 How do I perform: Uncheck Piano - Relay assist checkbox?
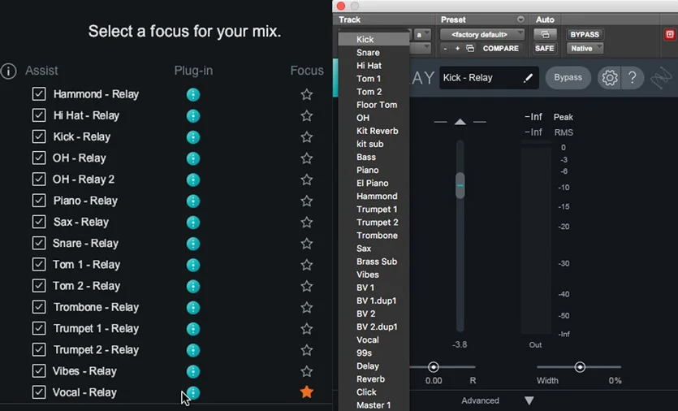click(x=39, y=201)
